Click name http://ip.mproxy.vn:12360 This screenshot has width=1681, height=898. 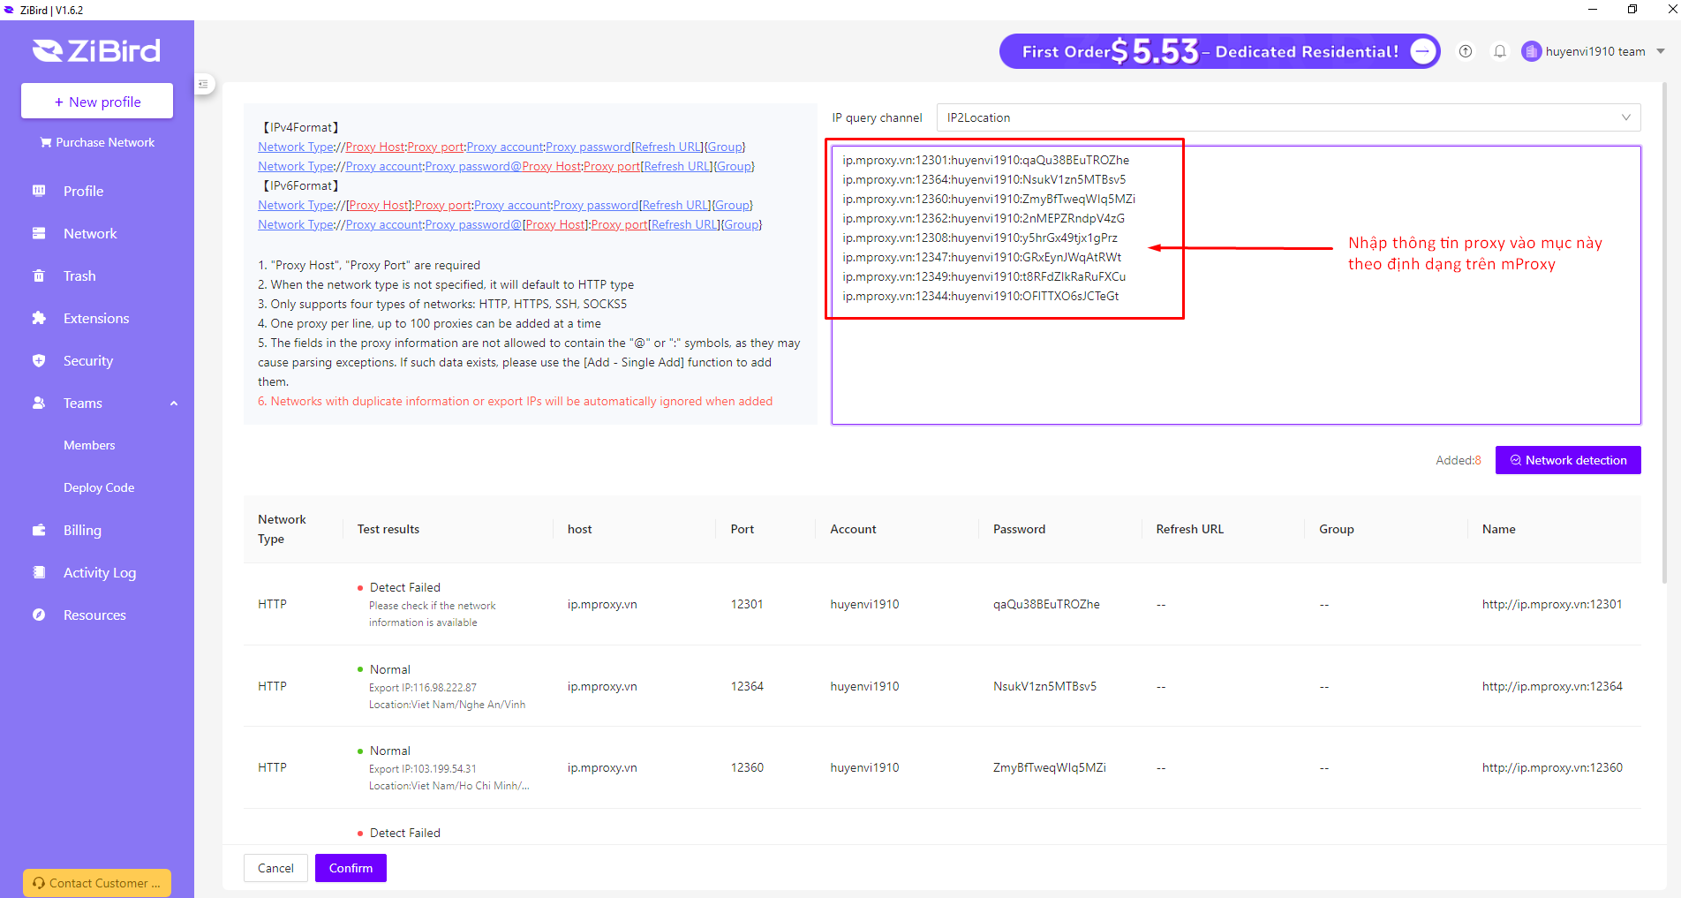coord(1552,767)
